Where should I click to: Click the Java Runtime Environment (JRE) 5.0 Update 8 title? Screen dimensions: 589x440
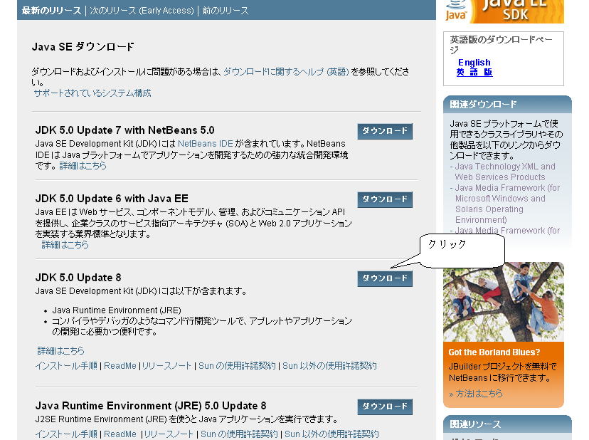(151, 406)
